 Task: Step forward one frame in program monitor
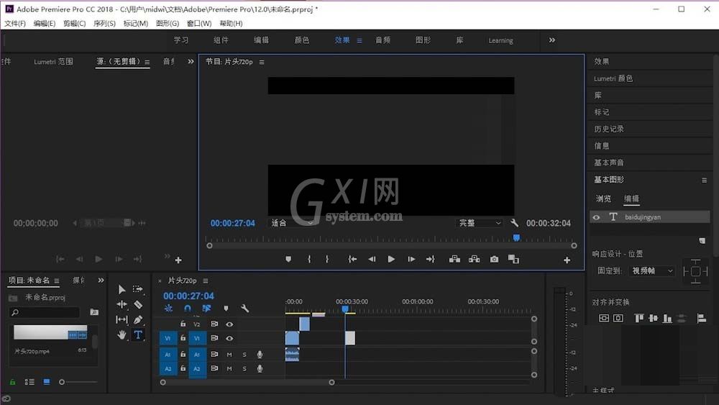[x=411, y=260]
